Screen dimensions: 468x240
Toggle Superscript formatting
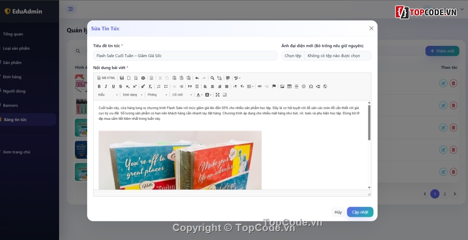[135, 86]
